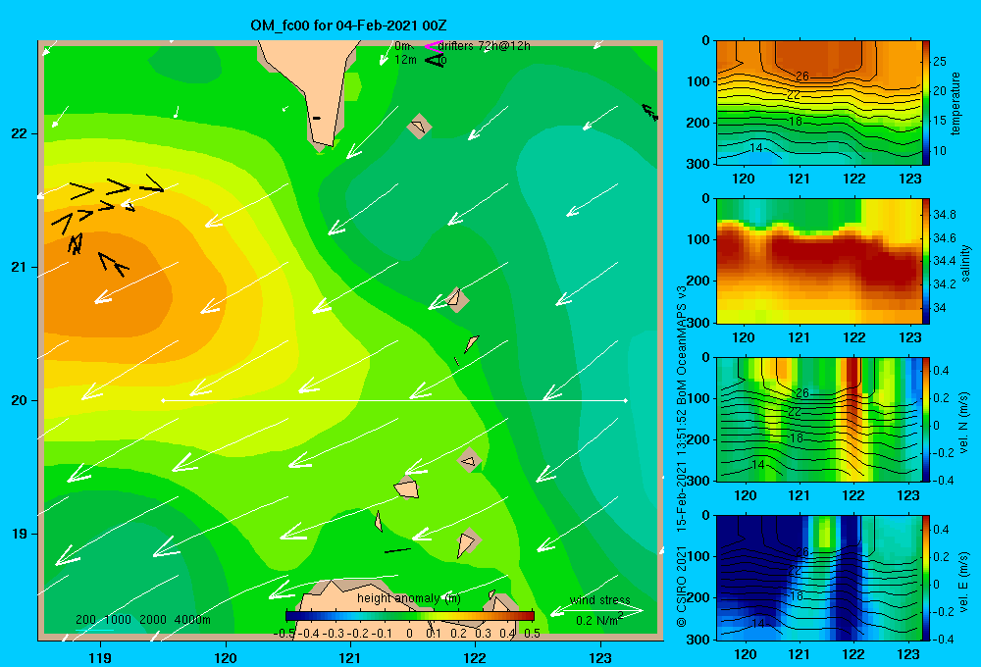The image size is (981, 667).
Task: Select the "vel. E (m/s)" label
Action: (x=964, y=581)
